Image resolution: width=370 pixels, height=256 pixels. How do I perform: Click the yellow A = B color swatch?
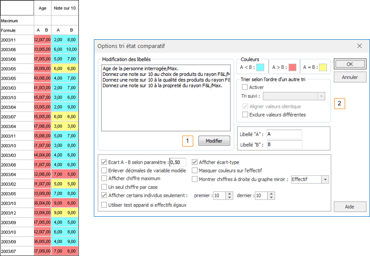(322, 67)
